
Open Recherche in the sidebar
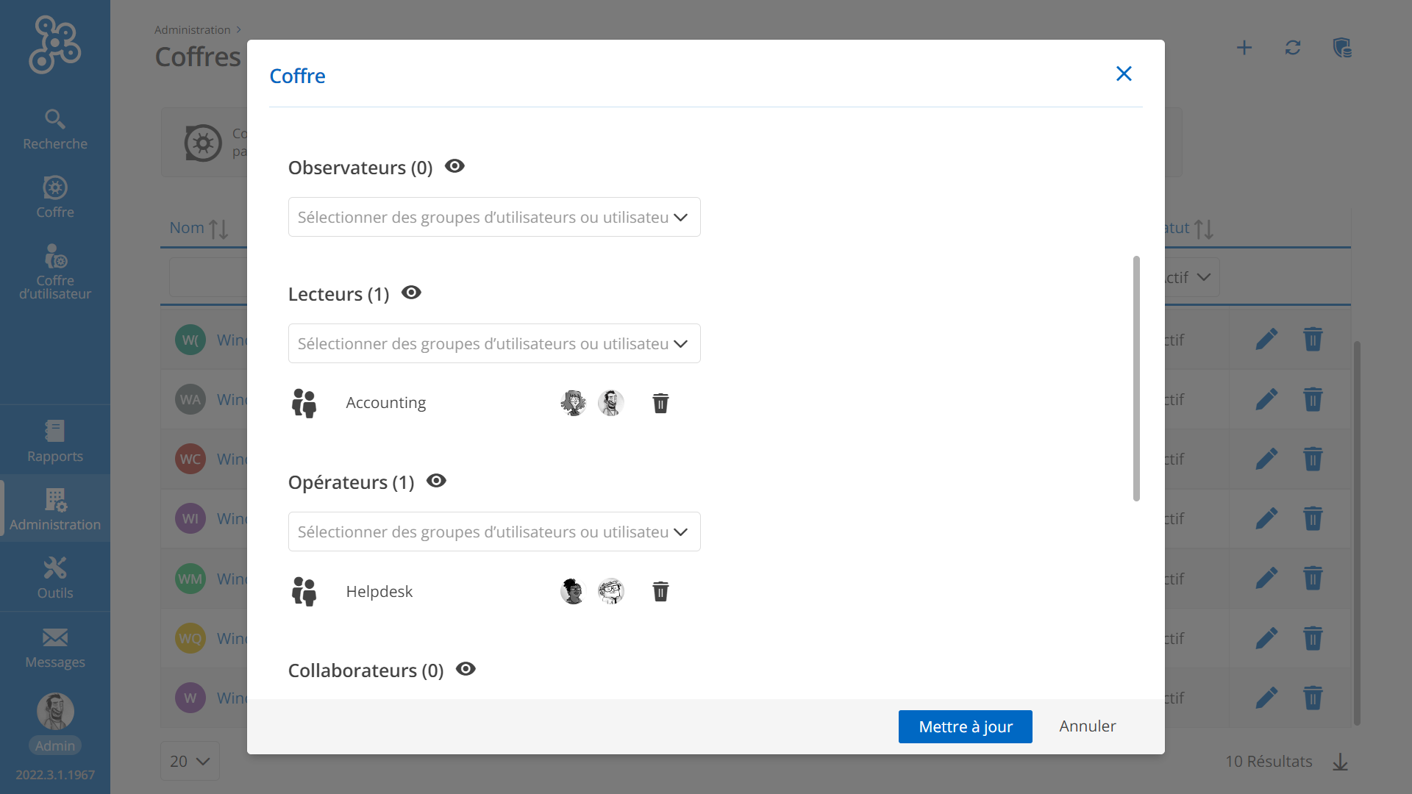click(55, 129)
